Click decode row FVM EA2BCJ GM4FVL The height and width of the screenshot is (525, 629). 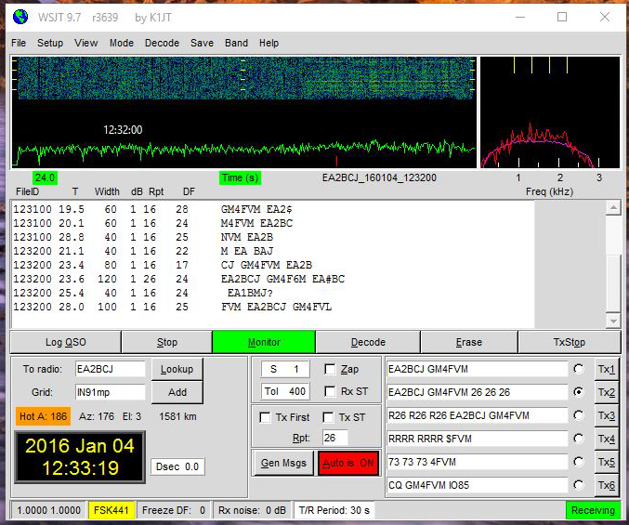pyautogui.click(x=173, y=308)
